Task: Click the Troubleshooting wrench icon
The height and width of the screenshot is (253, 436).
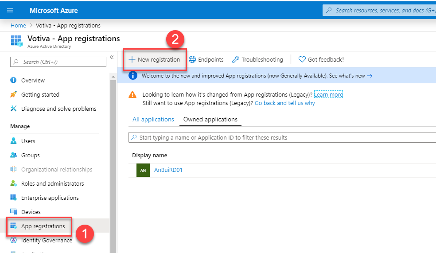Action: pyautogui.click(x=236, y=59)
